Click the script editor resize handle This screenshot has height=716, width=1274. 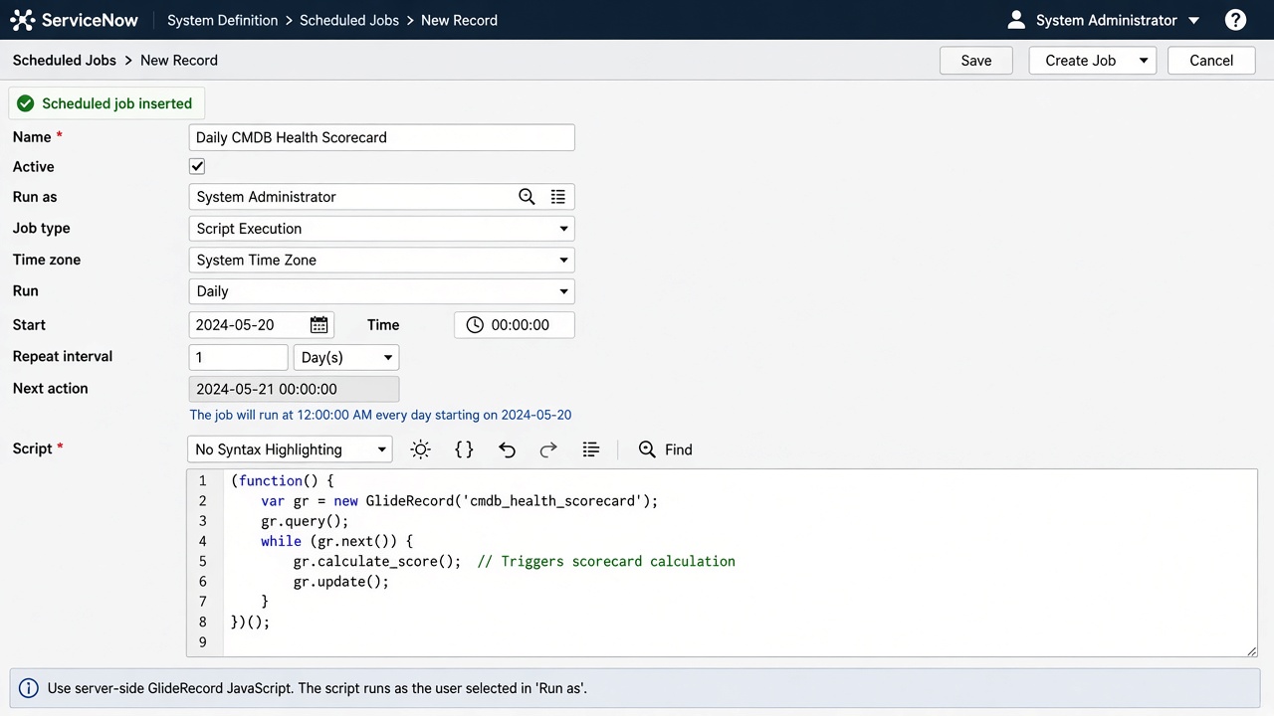(x=1251, y=651)
